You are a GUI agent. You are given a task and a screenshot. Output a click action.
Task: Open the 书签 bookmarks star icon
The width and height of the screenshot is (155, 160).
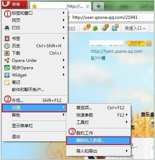(x=7, y=39)
